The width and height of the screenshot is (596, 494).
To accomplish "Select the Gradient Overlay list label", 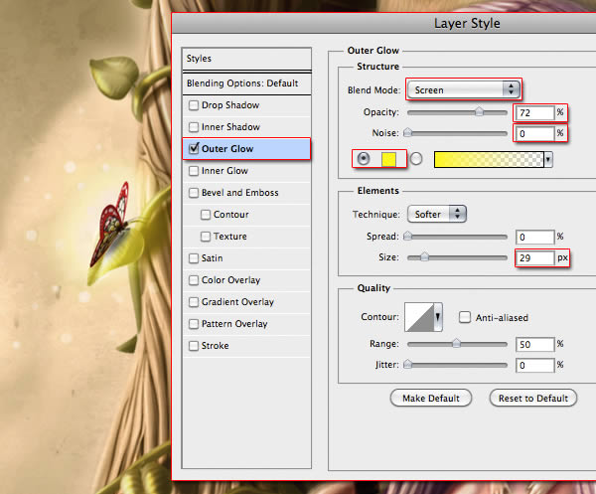I will point(237,302).
